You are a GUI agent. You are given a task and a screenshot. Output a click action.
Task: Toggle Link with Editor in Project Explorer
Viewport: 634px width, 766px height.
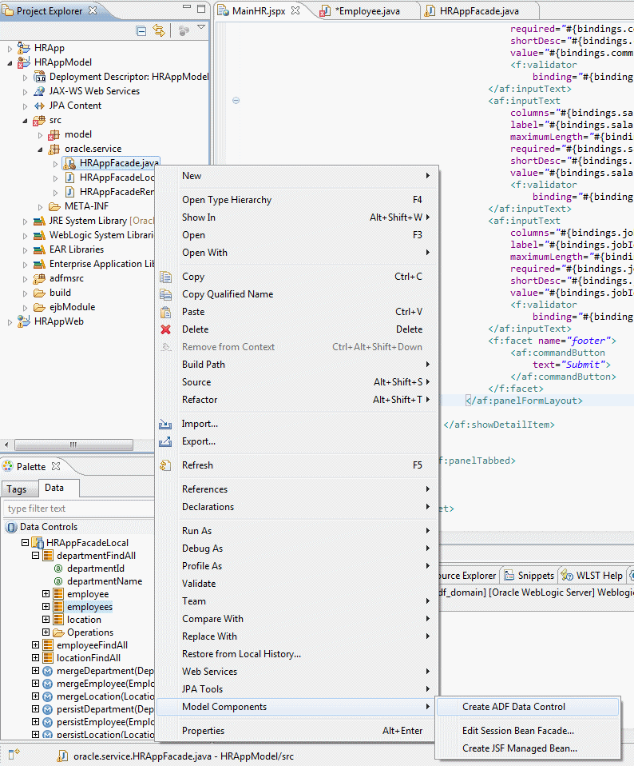pyautogui.click(x=159, y=30)
